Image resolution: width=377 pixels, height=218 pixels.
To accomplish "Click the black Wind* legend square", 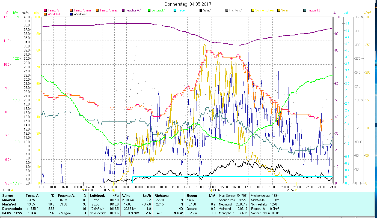I will (x=201, y=11).
